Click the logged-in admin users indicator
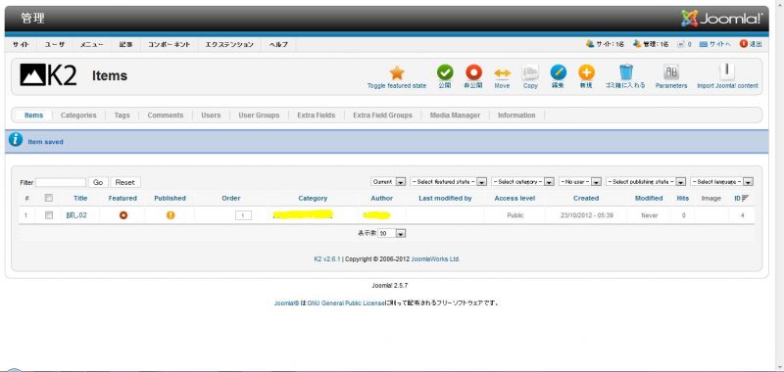 click(651, 44)
